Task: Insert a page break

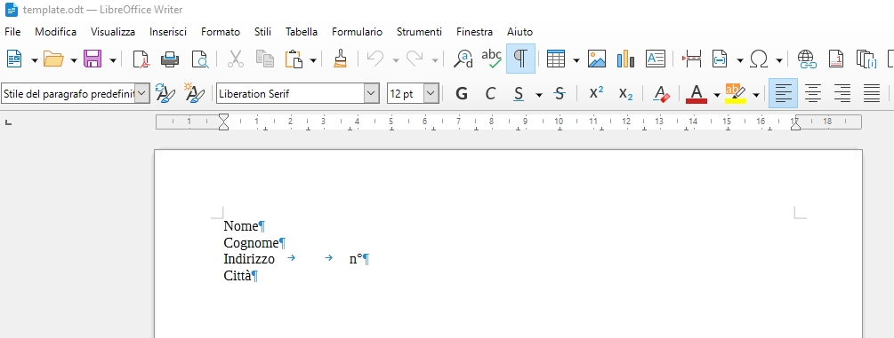Action: tap(691, 59)
